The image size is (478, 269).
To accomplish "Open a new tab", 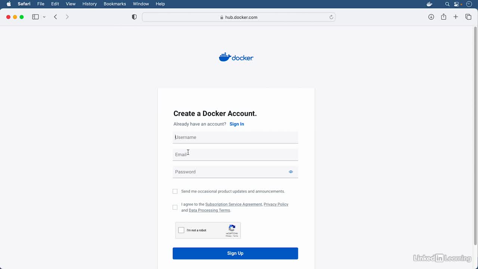I will pos(456,17).
